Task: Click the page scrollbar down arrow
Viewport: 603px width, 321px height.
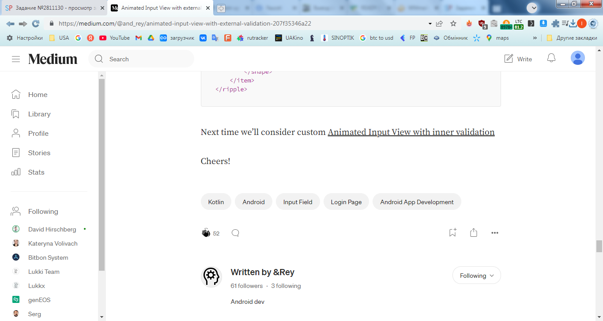Action: [599, 317]
